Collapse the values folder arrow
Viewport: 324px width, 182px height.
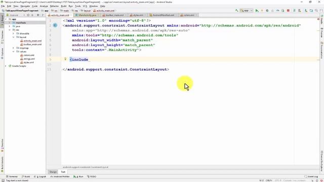click(x=14, y=52)
